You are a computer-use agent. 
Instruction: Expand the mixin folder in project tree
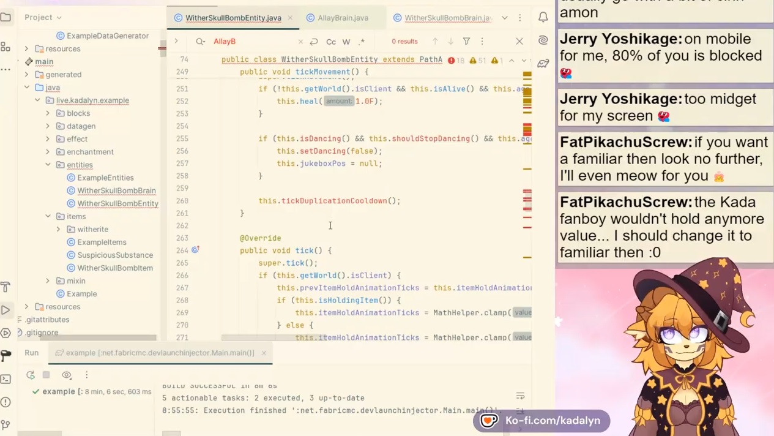(x=48, y=281)
